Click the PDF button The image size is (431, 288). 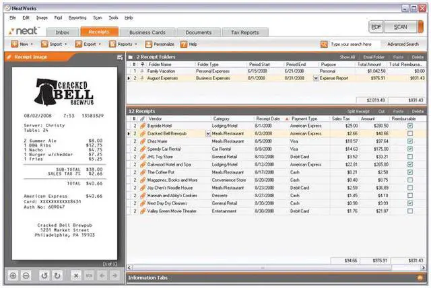pyautogui.click(x=376, y=27)
